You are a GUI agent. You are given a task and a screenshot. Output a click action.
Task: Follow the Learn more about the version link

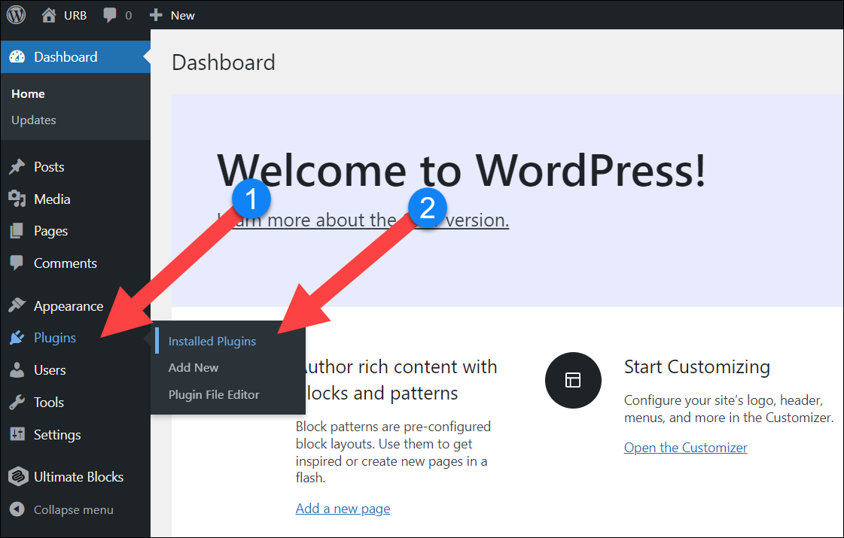click(x=364, y=220)
